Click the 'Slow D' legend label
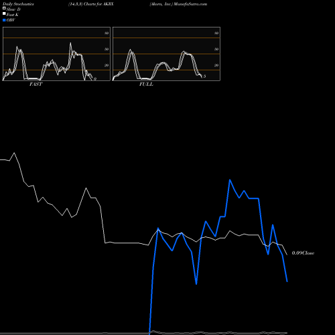The width and height of the screenshot is (335, 335). click(x=13, y=9)
